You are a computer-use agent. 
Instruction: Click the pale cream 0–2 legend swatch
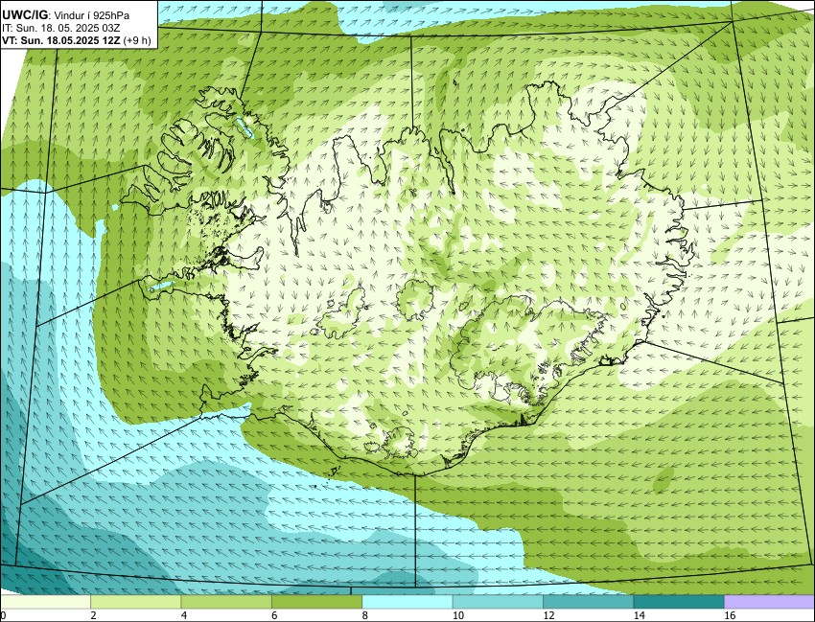[45, 602]
